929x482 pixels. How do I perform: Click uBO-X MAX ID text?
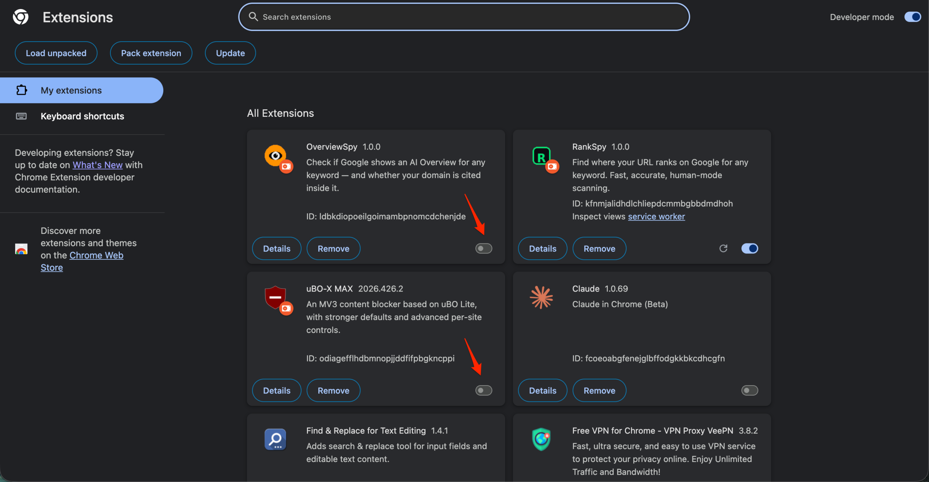[380, 358]
